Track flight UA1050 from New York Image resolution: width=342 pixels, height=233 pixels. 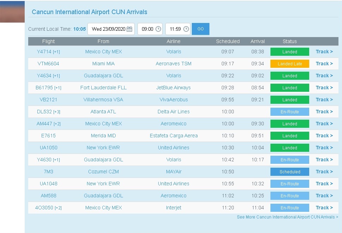(x=324, y=148)
